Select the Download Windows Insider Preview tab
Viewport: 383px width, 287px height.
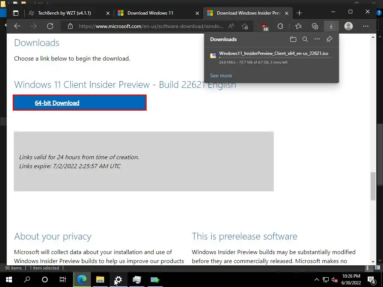tap(248, 13)
